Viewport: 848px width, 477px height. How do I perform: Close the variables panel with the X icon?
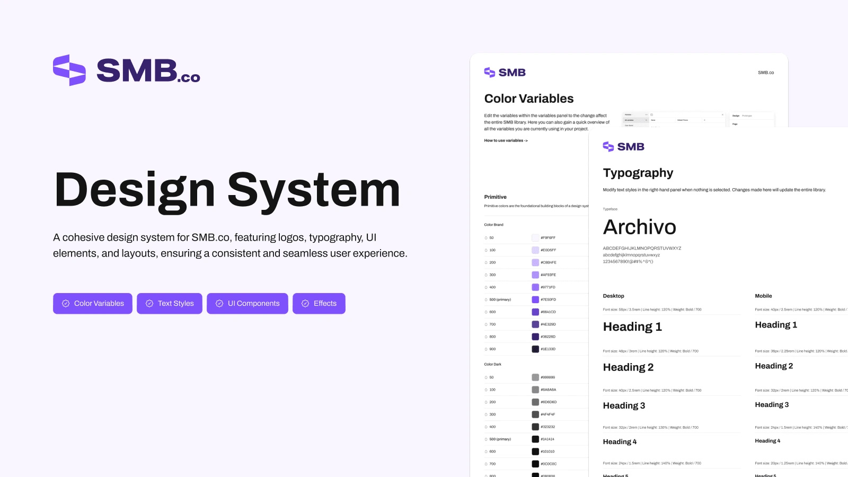[x=722, y=114]
